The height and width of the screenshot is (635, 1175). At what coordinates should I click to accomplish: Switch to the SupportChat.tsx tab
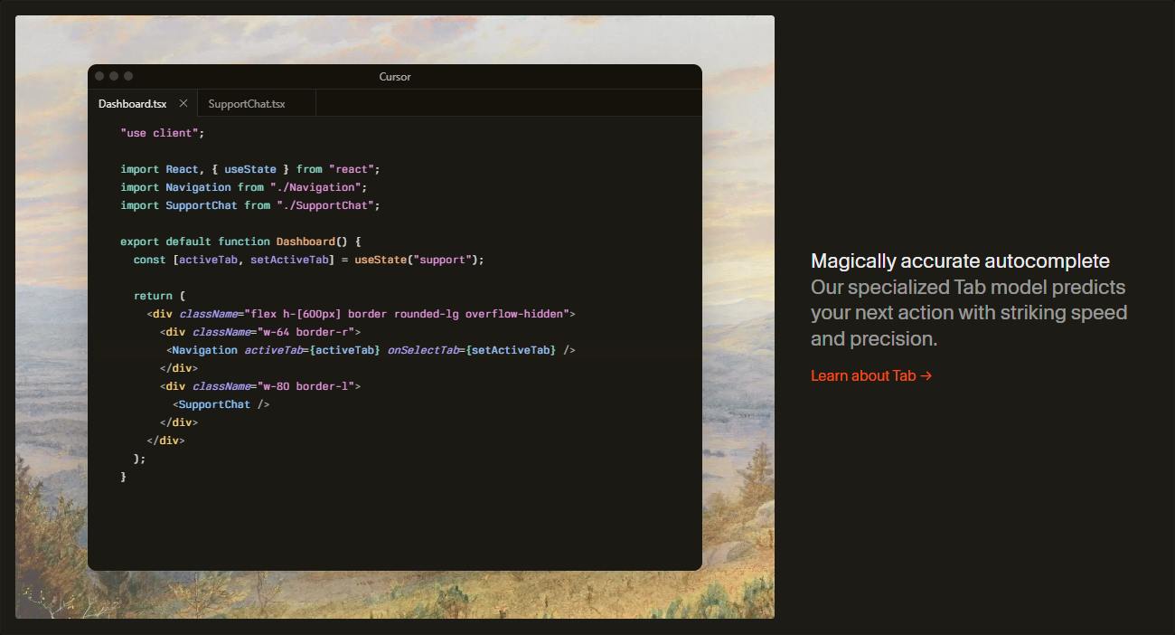pyautogui.click(x=246, y=103)
